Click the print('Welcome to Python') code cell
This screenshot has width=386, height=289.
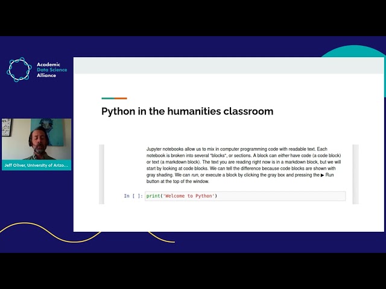click(x=245, y=196)
